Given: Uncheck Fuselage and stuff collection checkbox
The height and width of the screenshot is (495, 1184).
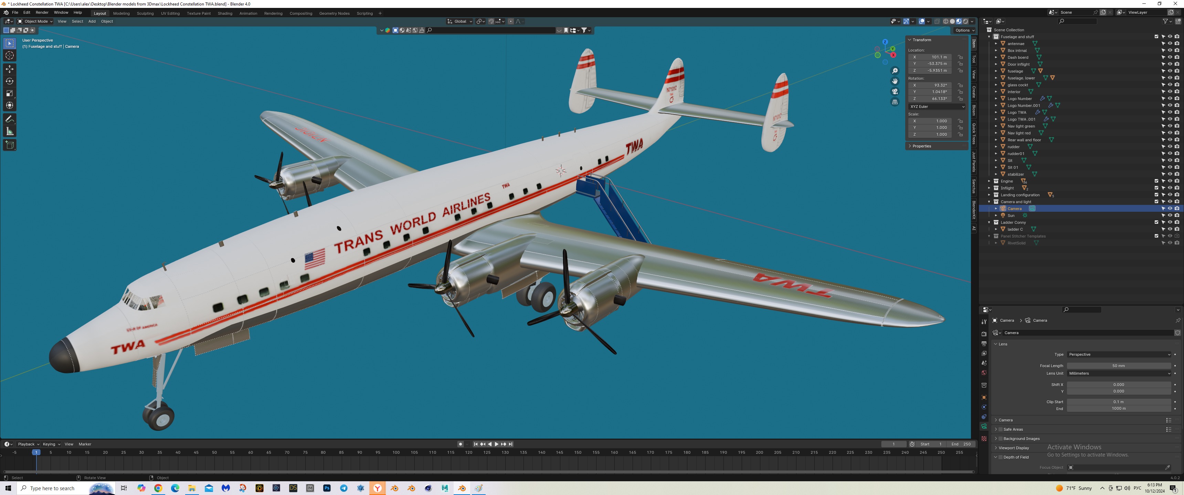Looking at the screenshot, I should [1156, 37].
